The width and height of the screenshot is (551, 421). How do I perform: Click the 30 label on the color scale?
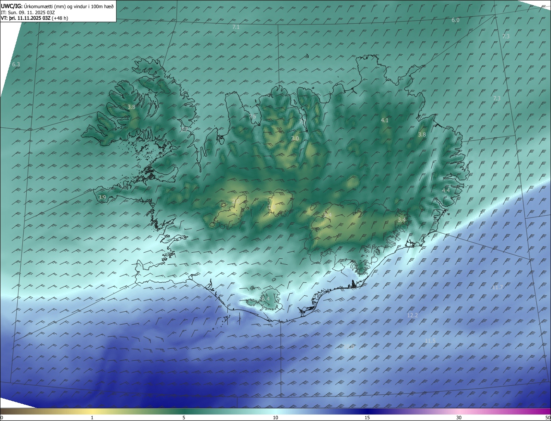[459, 418]
